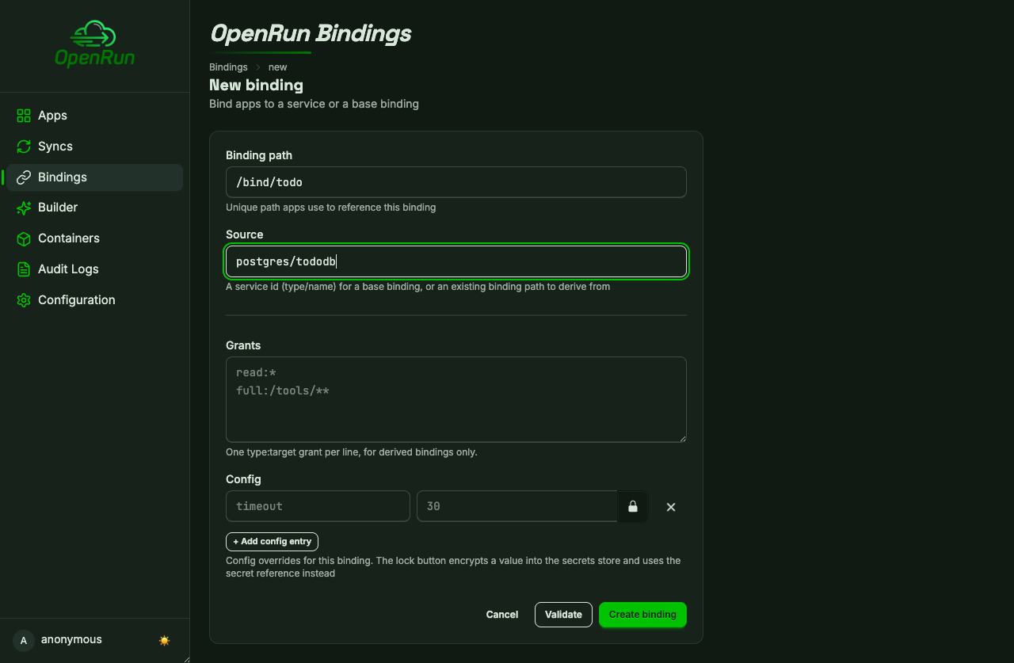Click the Configuration gear icon
The height and width of the screenshot is (663, 1014).
[x=24, y=300]
